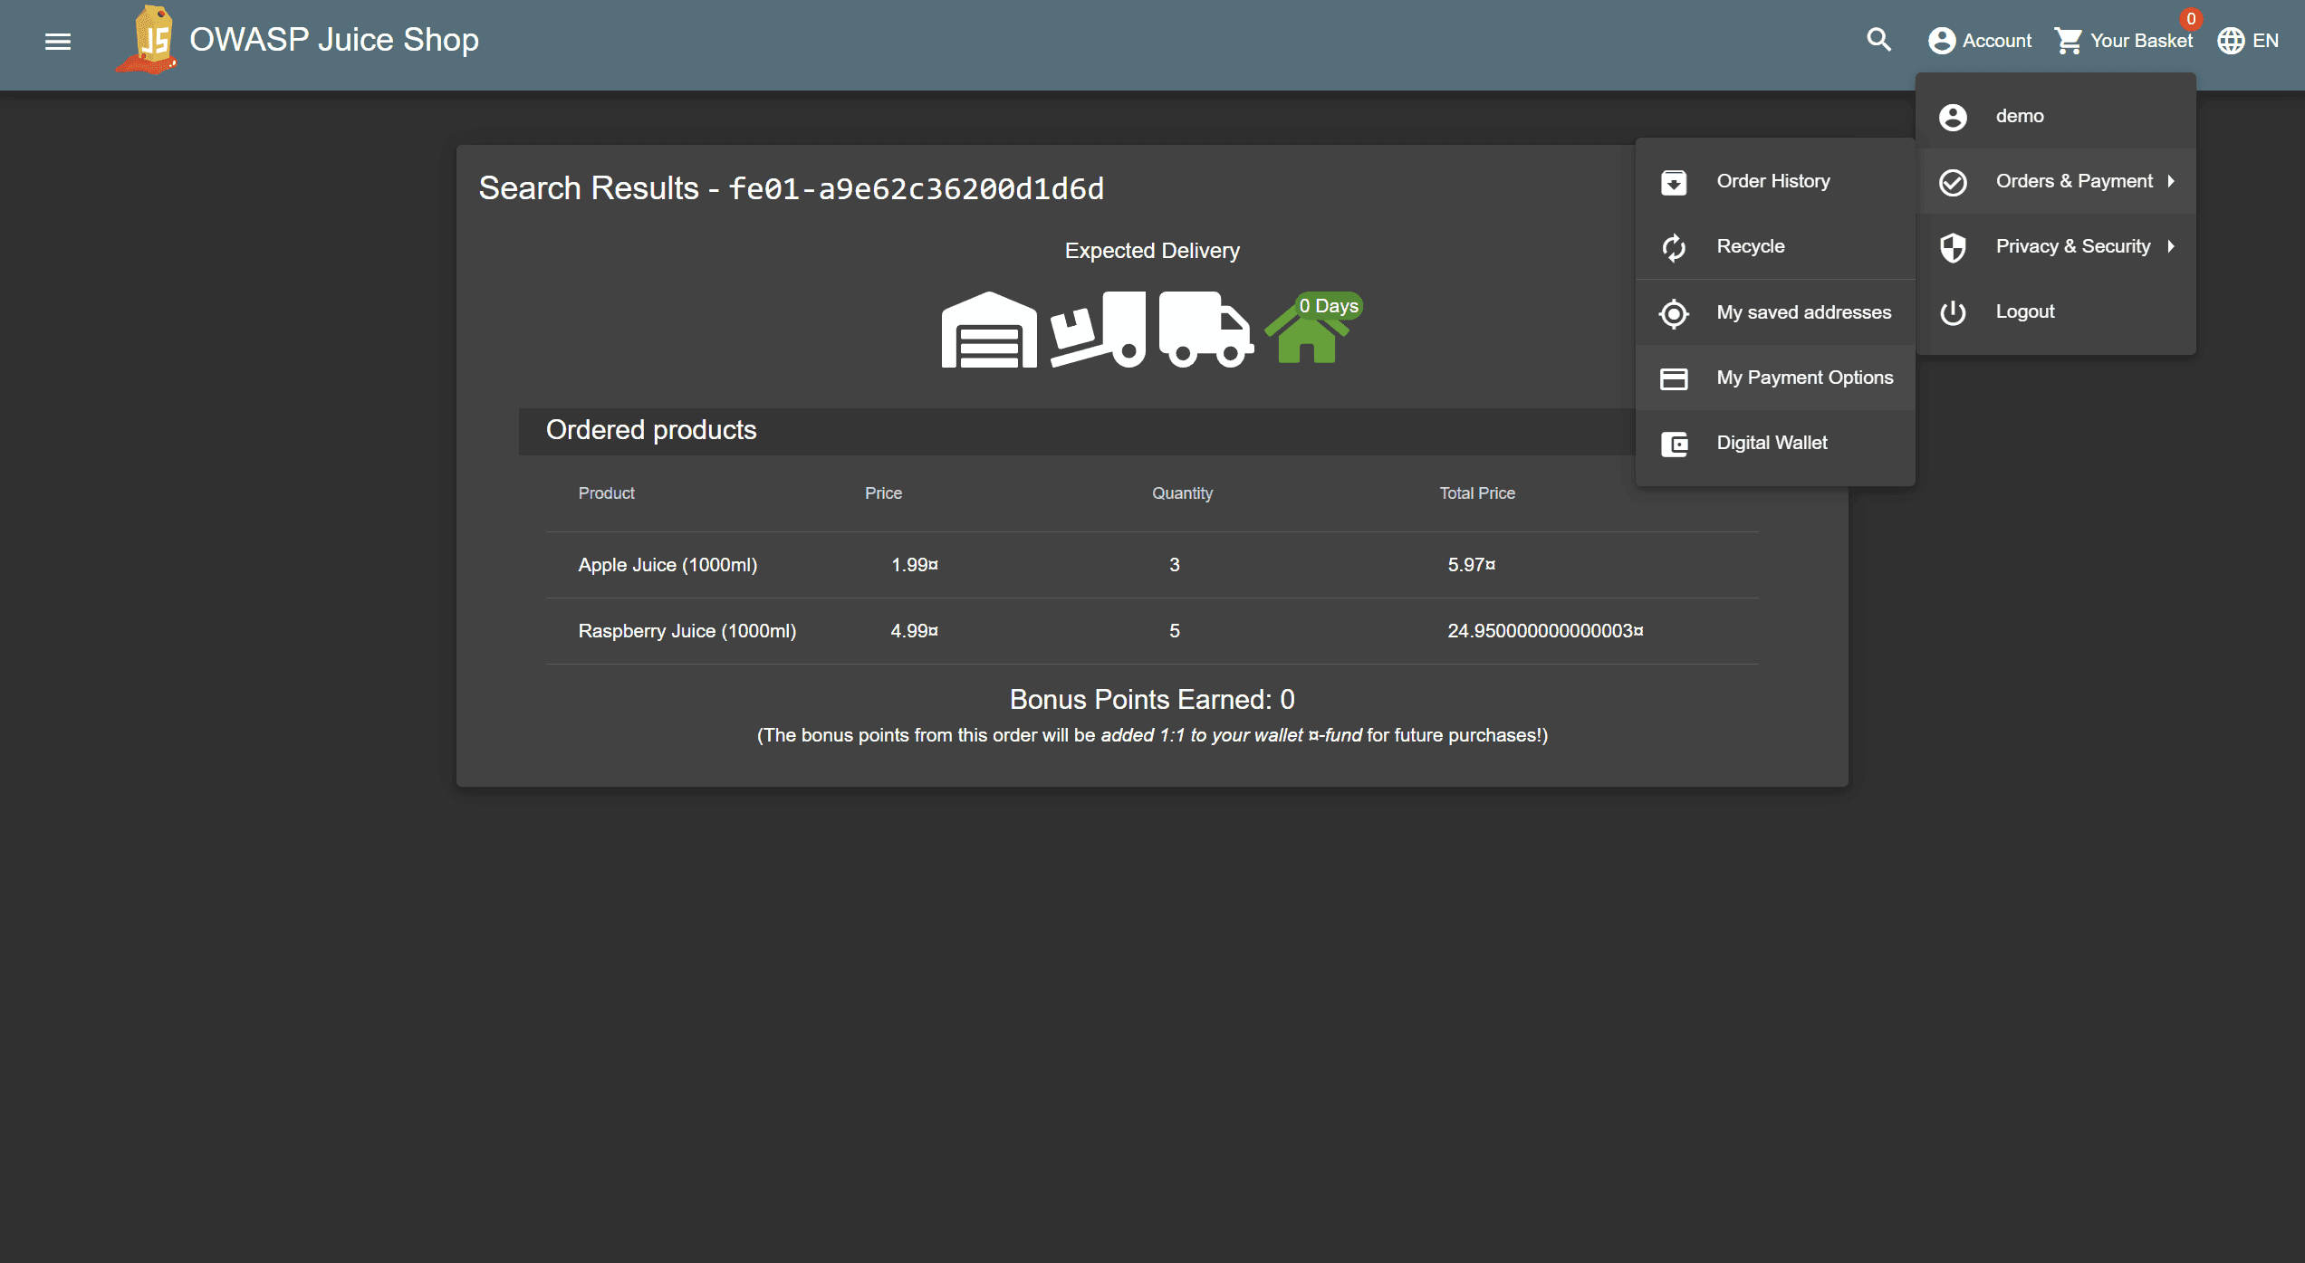The width and height of the screenshot is (2305, 1263).
Task: Click the saved addresses location icon
Action: coord(1674,313)
